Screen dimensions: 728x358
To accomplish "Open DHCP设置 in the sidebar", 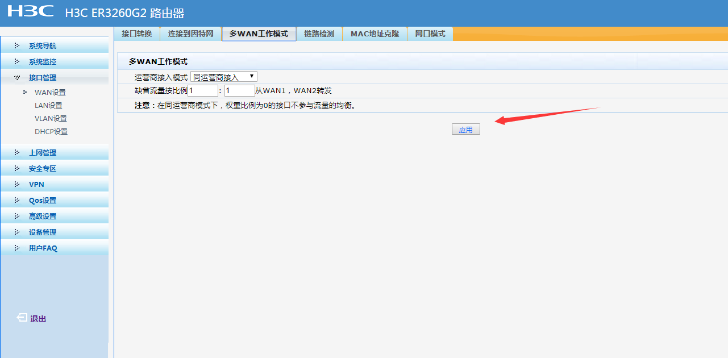I will pos(51,131).
